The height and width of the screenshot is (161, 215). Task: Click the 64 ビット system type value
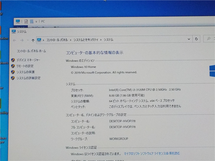pos(142,101)
